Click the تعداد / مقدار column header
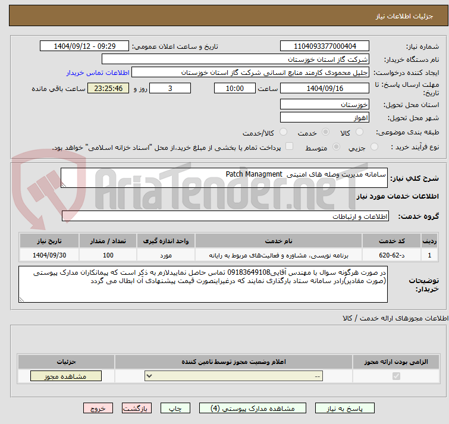The height and width of the screenshot is (424, 449). [108, 241]
